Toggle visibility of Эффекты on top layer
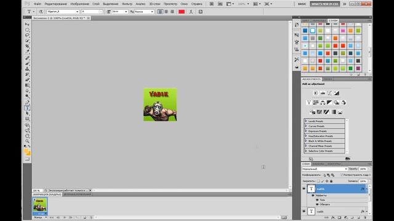The width and height of the screenshot is (394, 221). click(x=313, y=195)
